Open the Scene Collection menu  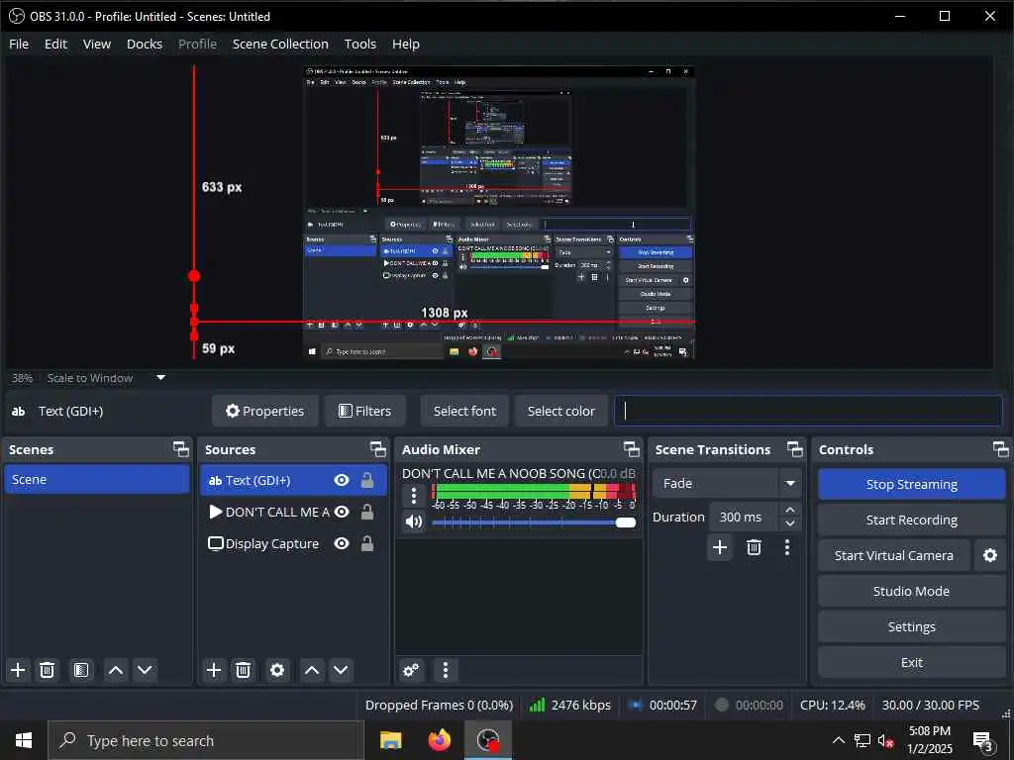coord(280,44)
